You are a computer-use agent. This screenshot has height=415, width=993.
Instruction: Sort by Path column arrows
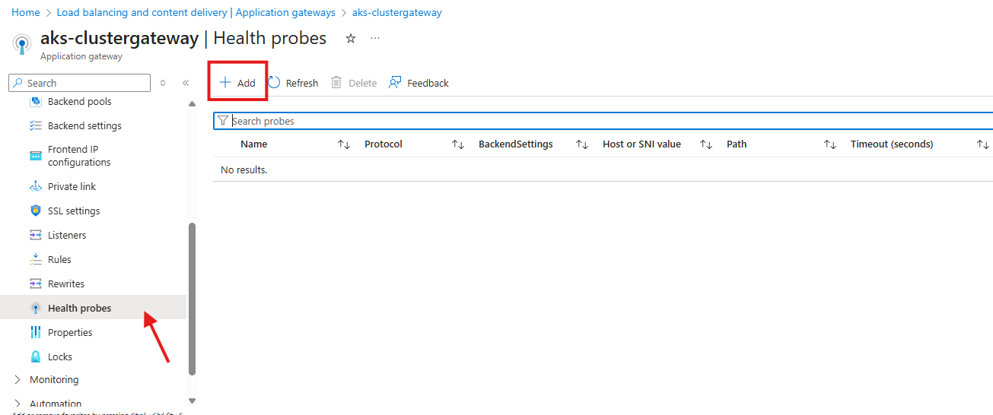coord(830,144)
